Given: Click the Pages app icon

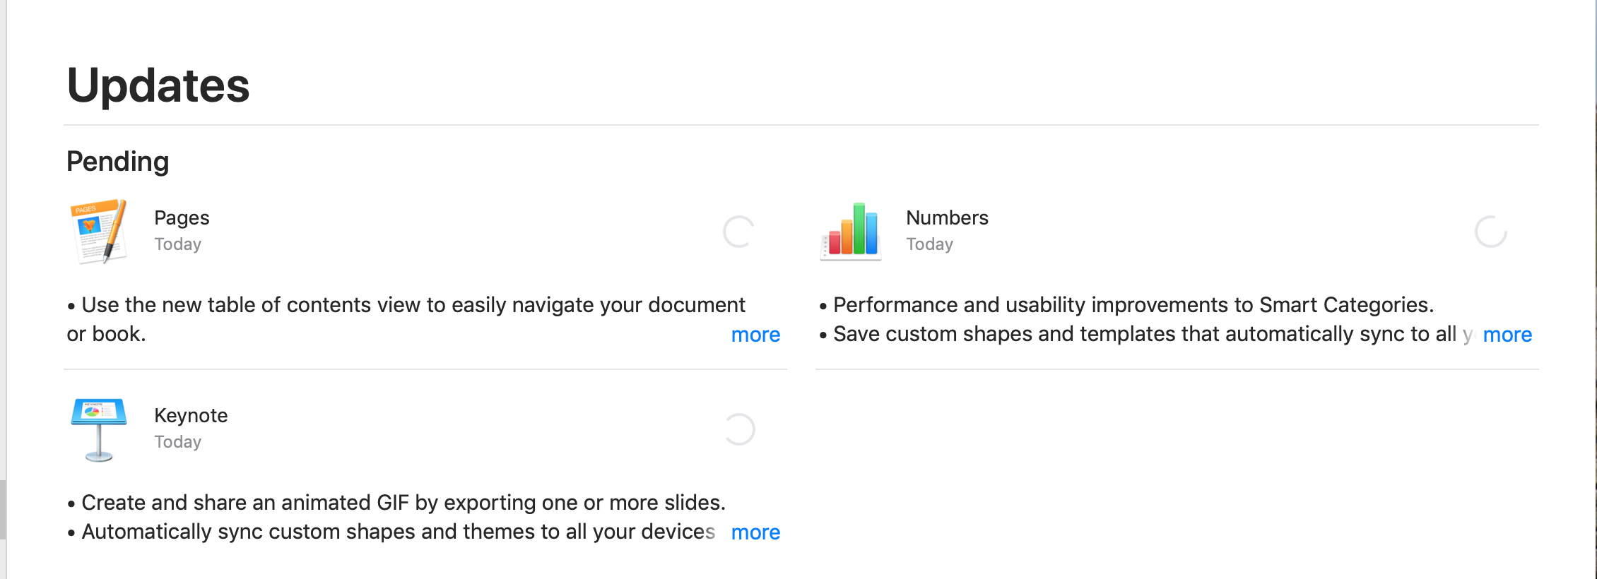Looking at the screenshot, I should 99,231.
